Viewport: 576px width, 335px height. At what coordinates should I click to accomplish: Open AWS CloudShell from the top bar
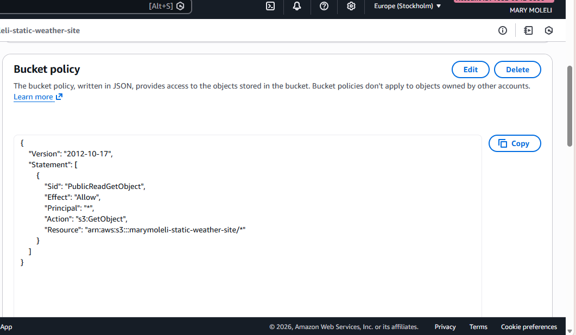click(x=270, y=6)
